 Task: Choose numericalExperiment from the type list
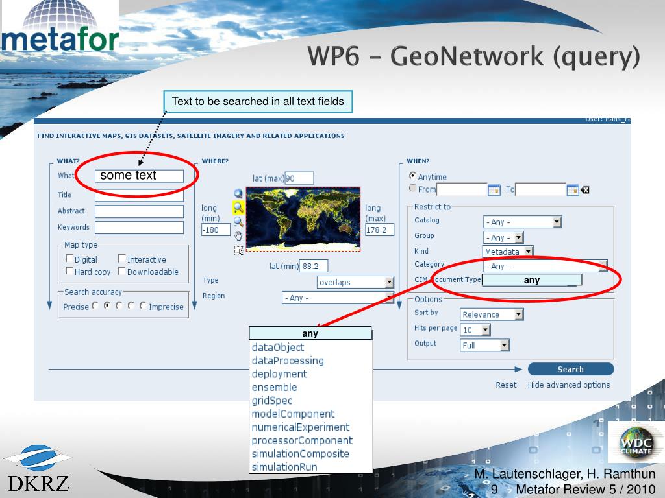click(x=301, y=427)
